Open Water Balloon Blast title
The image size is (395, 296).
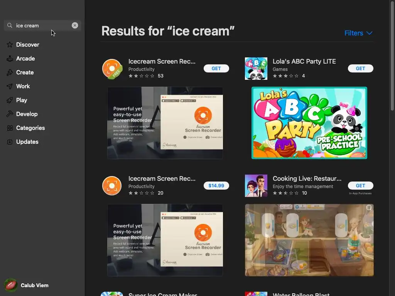pyautogui.click(x=301, y=294)
